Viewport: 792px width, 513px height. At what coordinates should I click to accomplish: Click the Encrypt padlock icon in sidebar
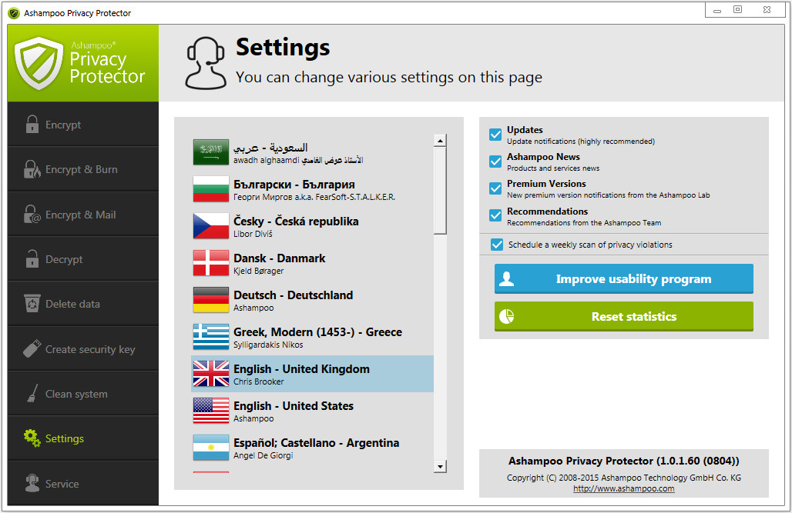32,125
